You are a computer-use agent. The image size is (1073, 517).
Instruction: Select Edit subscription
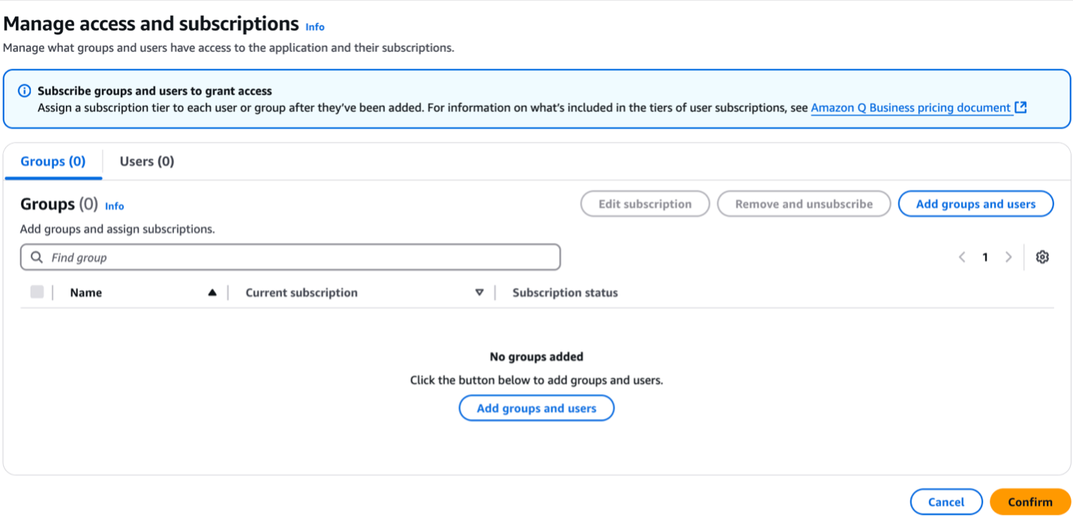(645, 203)
